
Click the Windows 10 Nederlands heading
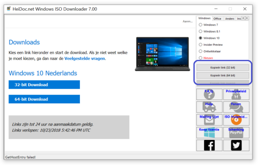pyautogui.click(x=43, y=73)
